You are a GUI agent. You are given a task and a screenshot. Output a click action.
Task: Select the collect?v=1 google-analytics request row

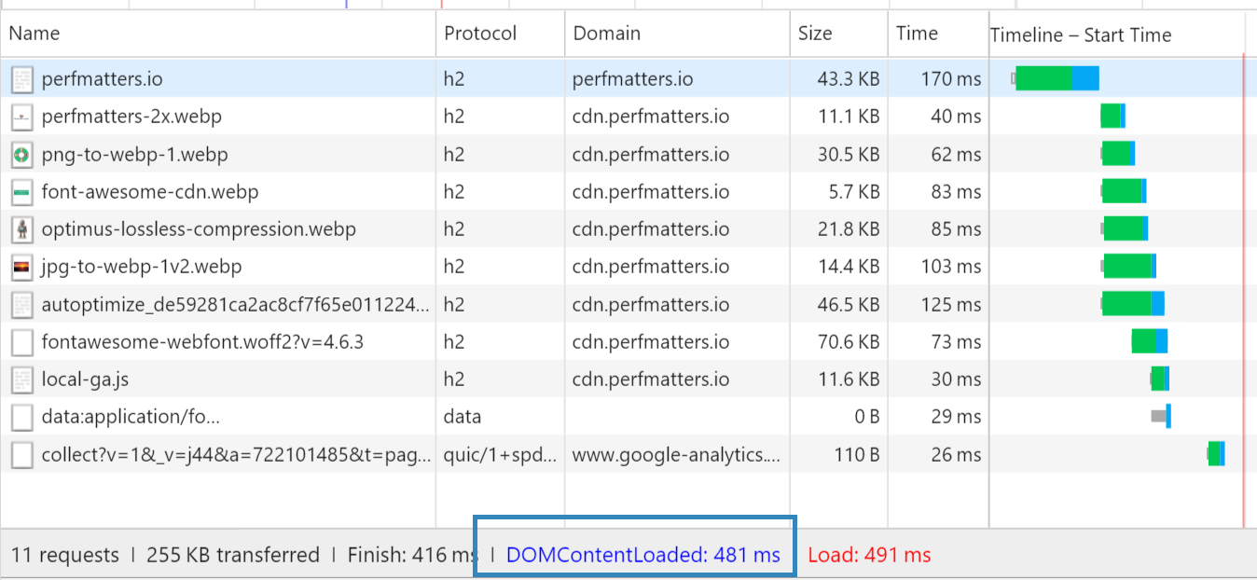(x=622, y=455)
